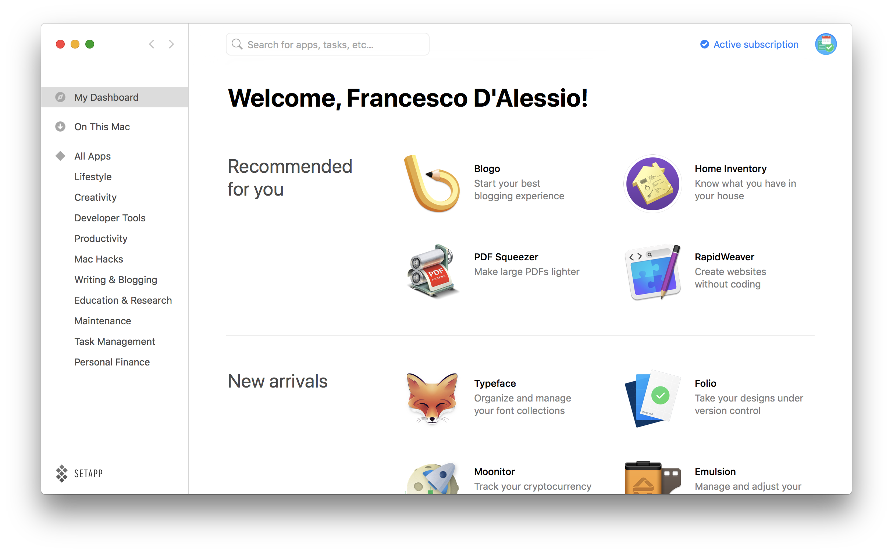
Task: Open the Developer Tools category
Action: [x=110, y=218]
